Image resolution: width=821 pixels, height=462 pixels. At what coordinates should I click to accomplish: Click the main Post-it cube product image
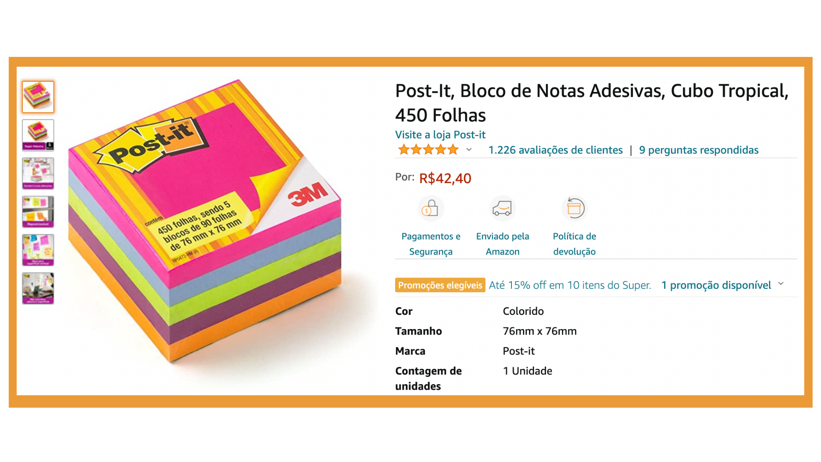[x=205, y=220]
